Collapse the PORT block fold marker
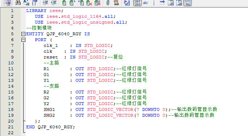The height and width of the screenshot is (136, 248). (x=23, y=40)
